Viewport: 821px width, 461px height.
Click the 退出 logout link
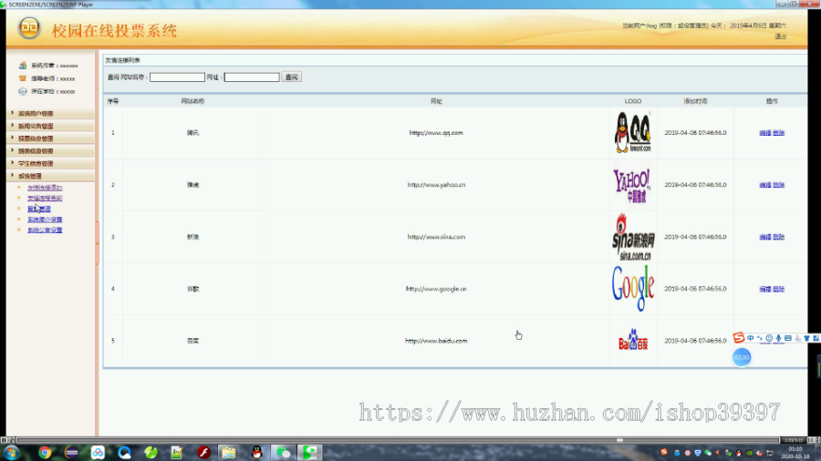tap(780, 36)
